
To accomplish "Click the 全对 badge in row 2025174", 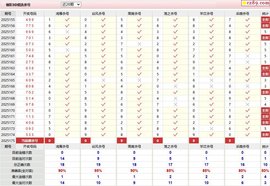I will tap(265, 135).
